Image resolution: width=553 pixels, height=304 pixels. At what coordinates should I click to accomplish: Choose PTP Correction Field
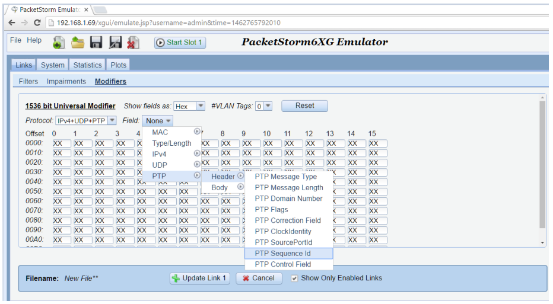[288, 220]
